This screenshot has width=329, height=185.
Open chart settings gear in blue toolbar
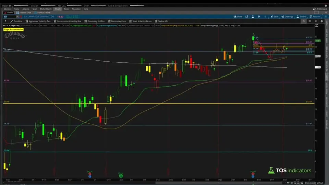(x=259, y=16)
